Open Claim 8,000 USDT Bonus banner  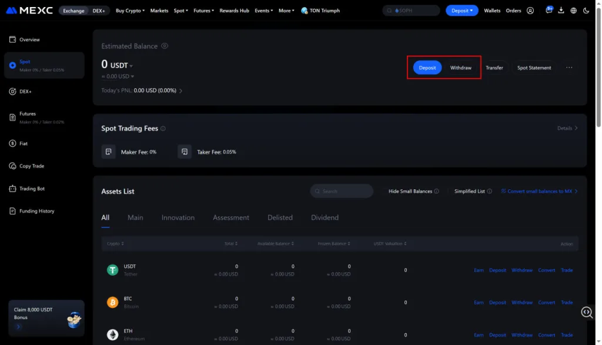coord(46,318)
